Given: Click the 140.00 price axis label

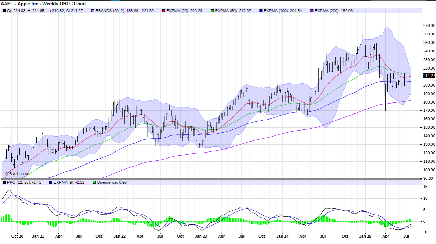Looking at the screenshot, I should (x=430, y=136).
